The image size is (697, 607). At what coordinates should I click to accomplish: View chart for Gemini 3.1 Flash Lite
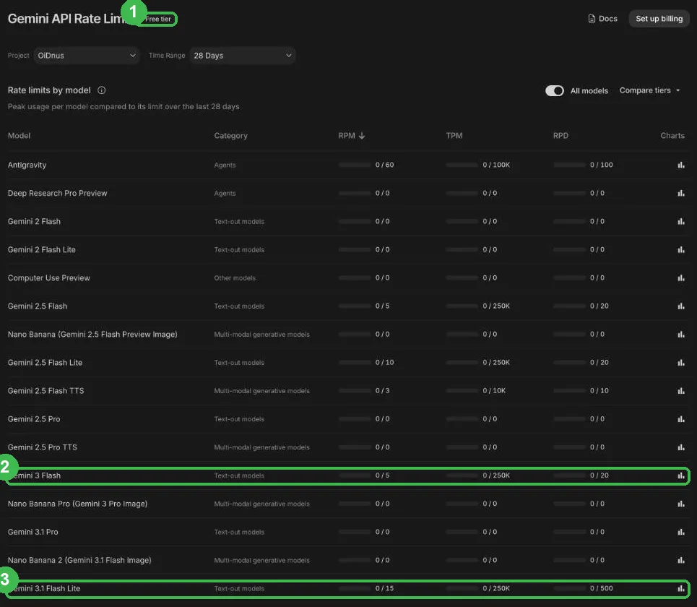[680, 588]
